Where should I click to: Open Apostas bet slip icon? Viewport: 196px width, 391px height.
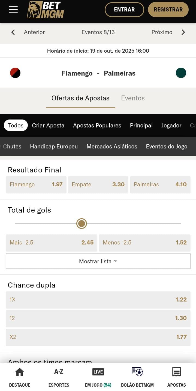click(x=176, y=372)
